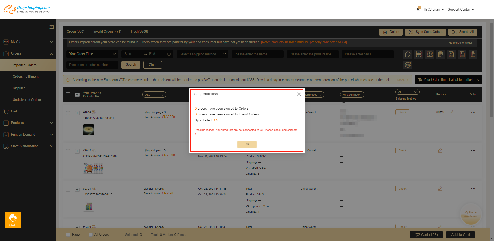The height and width of the screenshot is (241, 494).
Task: Open the All Countries dropdown
Action: point(352,95)
